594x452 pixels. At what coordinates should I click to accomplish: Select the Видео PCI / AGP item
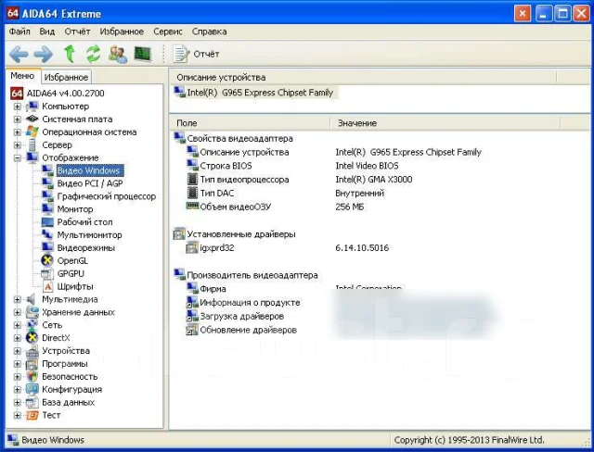[x=90, y=183]
